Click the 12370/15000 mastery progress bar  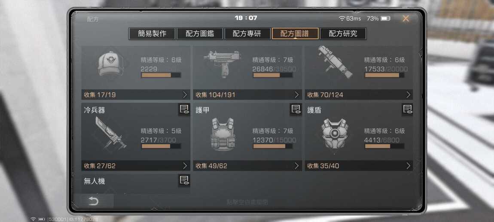point(273,146)
